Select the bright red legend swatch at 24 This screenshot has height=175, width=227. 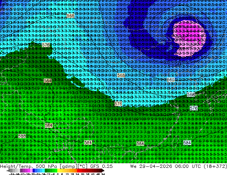point(78,170)
